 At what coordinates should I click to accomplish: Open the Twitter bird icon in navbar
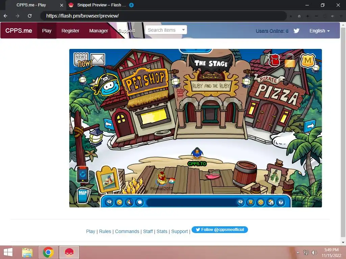point(297,31)
